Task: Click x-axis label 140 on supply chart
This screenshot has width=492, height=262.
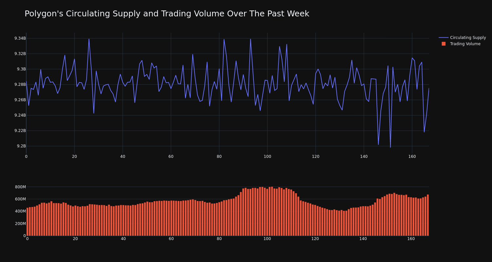Action: (x=364, y=157)
